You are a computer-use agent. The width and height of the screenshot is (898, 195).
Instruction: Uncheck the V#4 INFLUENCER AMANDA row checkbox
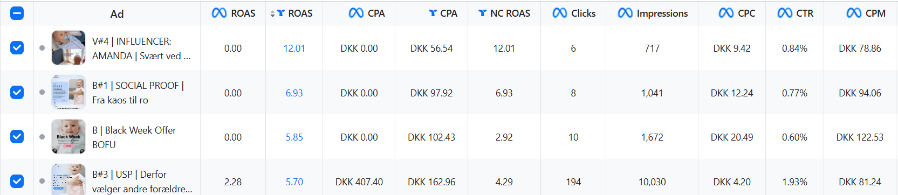[17, 48]
